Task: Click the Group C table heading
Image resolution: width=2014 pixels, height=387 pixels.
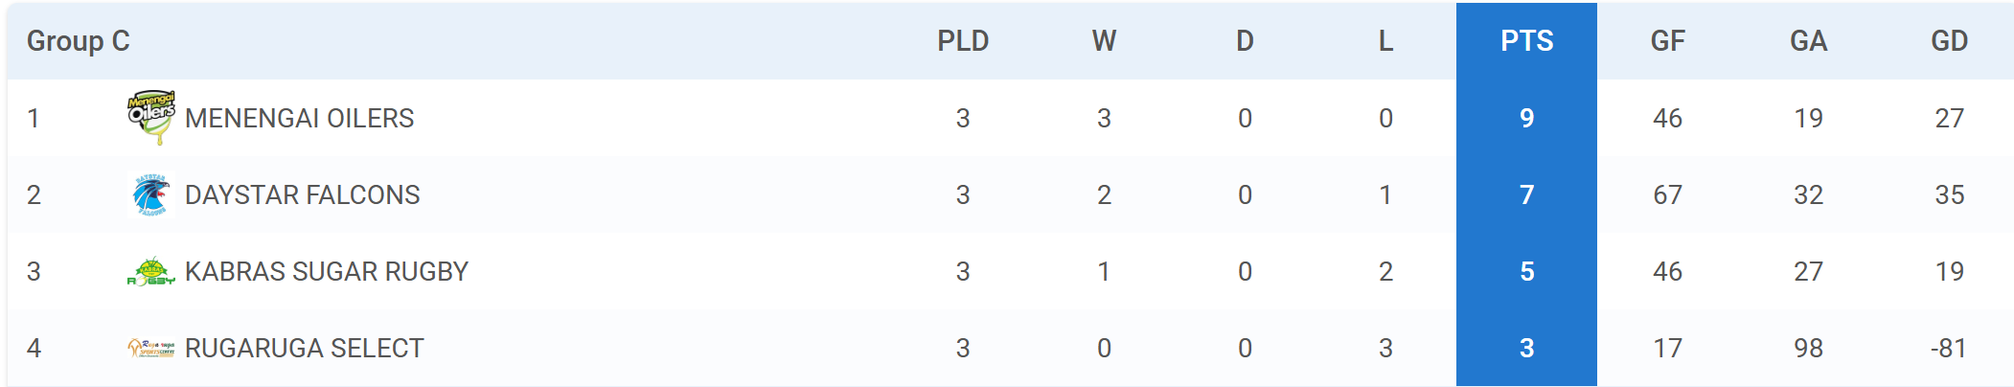Action: coord(78,41)
